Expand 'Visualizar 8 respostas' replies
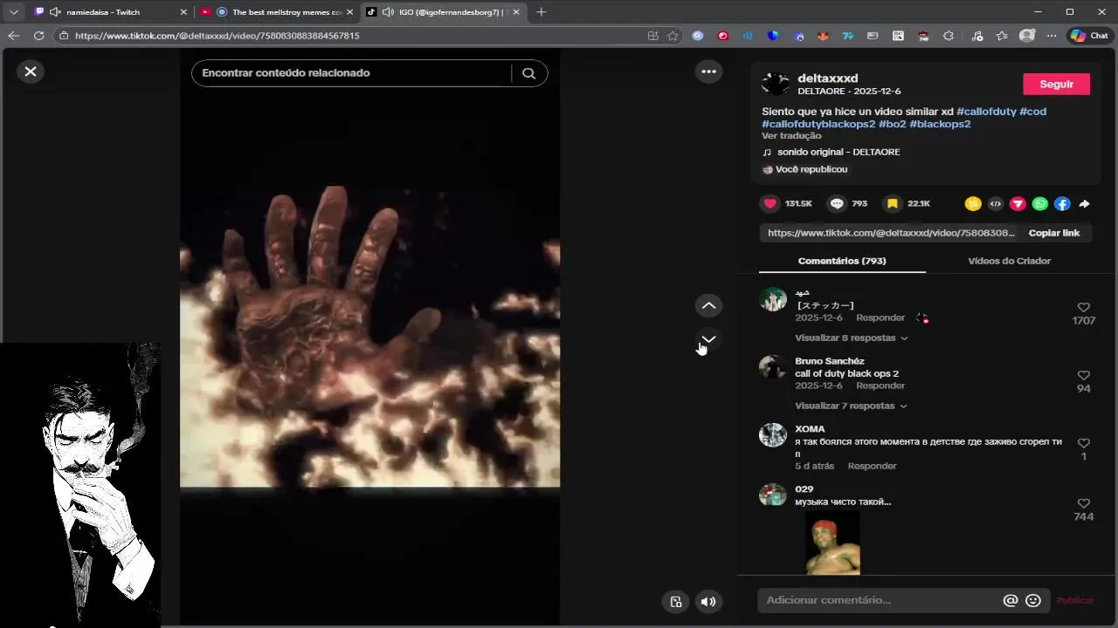 pyautogui.click(x=851, y=338)
